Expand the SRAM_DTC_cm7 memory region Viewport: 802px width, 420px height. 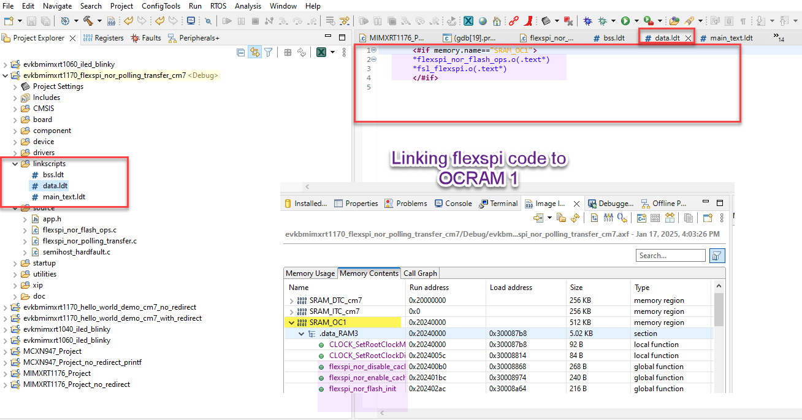coord(291,300)
